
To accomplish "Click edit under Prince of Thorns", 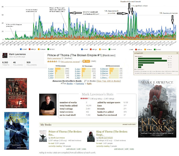I will 79,149.
